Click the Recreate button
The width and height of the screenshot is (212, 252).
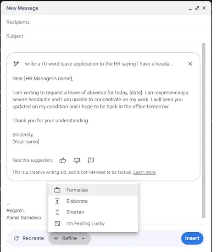point(29,238)
